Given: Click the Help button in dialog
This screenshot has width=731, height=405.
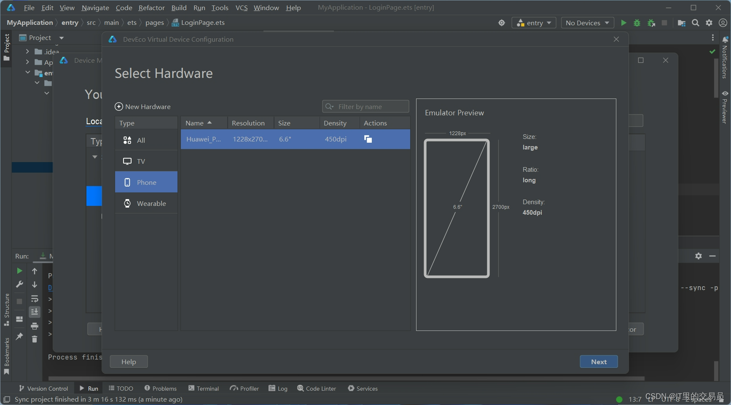Looking at the screenshot, I should [129, 362].
